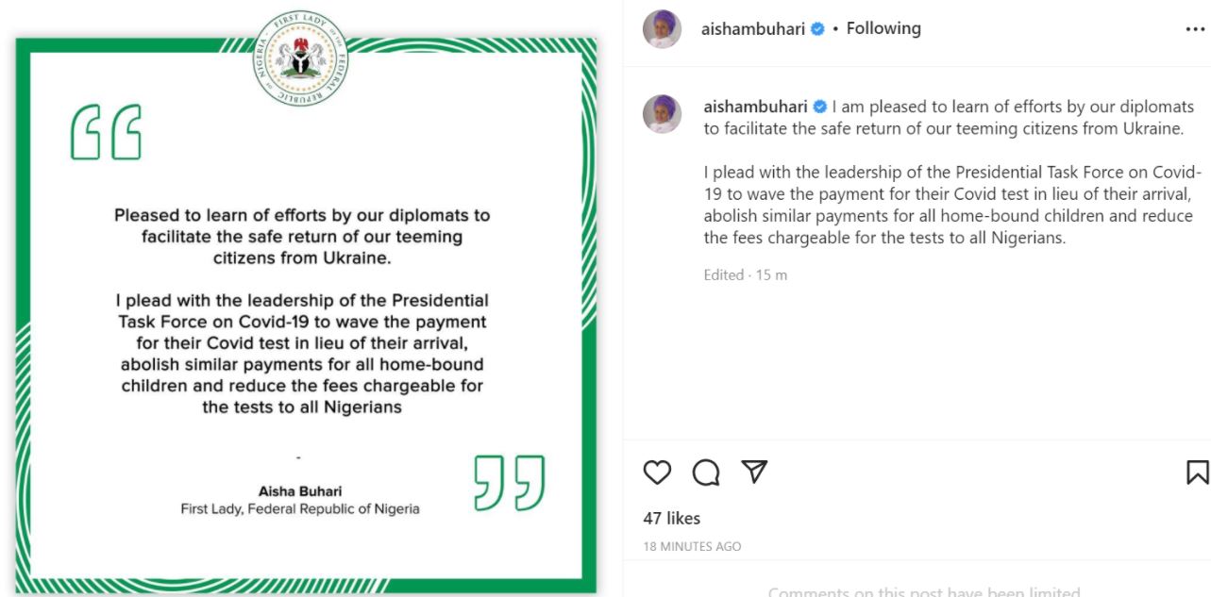The image size is (1211, 597).
Task: Click the profile avatar beside the caption
Action: pyautogui.click(x=662, y=113)
